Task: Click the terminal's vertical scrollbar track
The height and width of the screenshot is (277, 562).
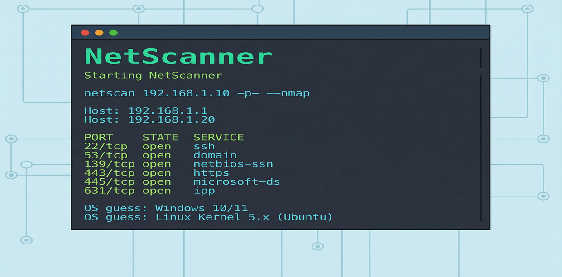Action: click(480, 148)
